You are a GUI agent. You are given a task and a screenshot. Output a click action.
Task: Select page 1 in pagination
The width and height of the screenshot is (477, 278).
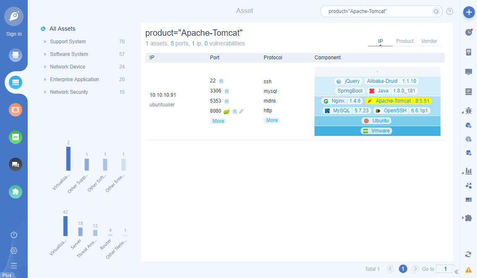[x=403, y=269]
